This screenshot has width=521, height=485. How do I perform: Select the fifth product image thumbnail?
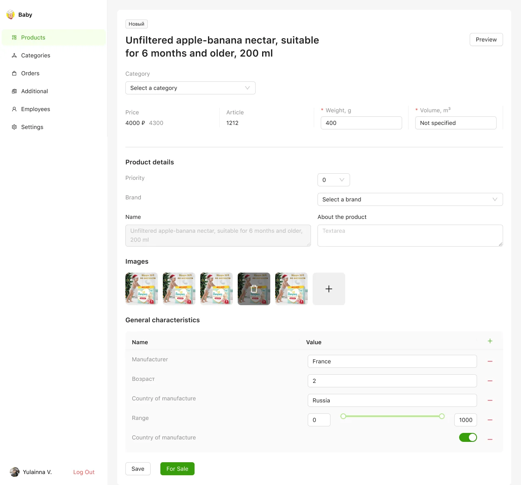291,289
